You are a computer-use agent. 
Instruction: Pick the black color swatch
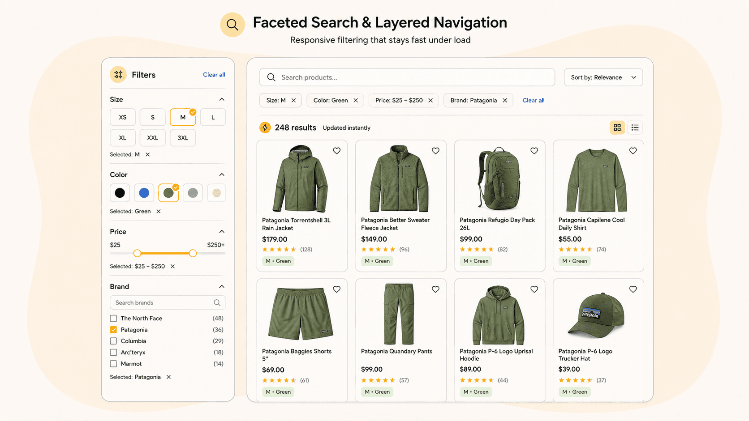120,193
